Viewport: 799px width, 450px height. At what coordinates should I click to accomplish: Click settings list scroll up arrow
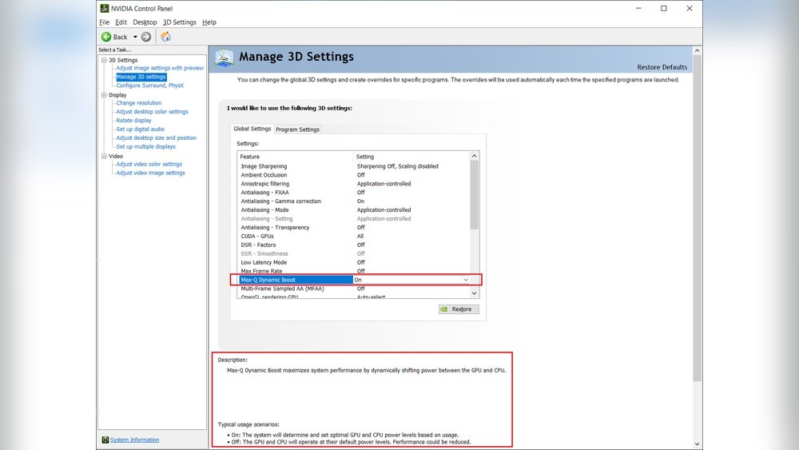coord(474,156)
